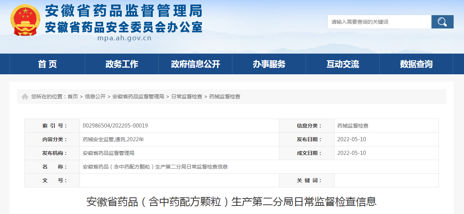This screenshot has width=464, height=214.
Task: Click the 文号 label cell
Action: point(52,180)
